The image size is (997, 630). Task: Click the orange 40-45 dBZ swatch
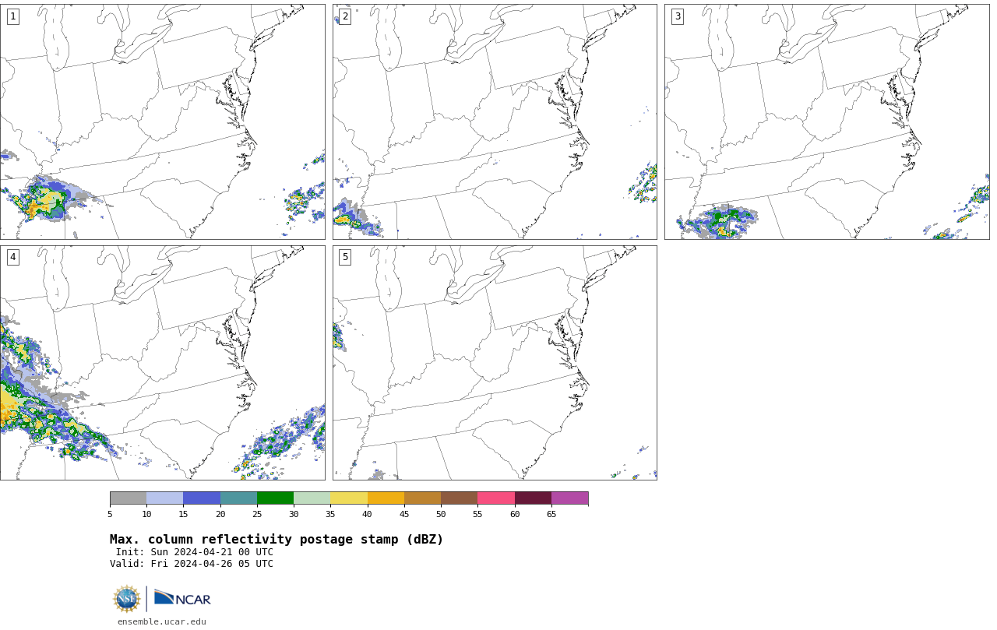[x=386, y=498]
